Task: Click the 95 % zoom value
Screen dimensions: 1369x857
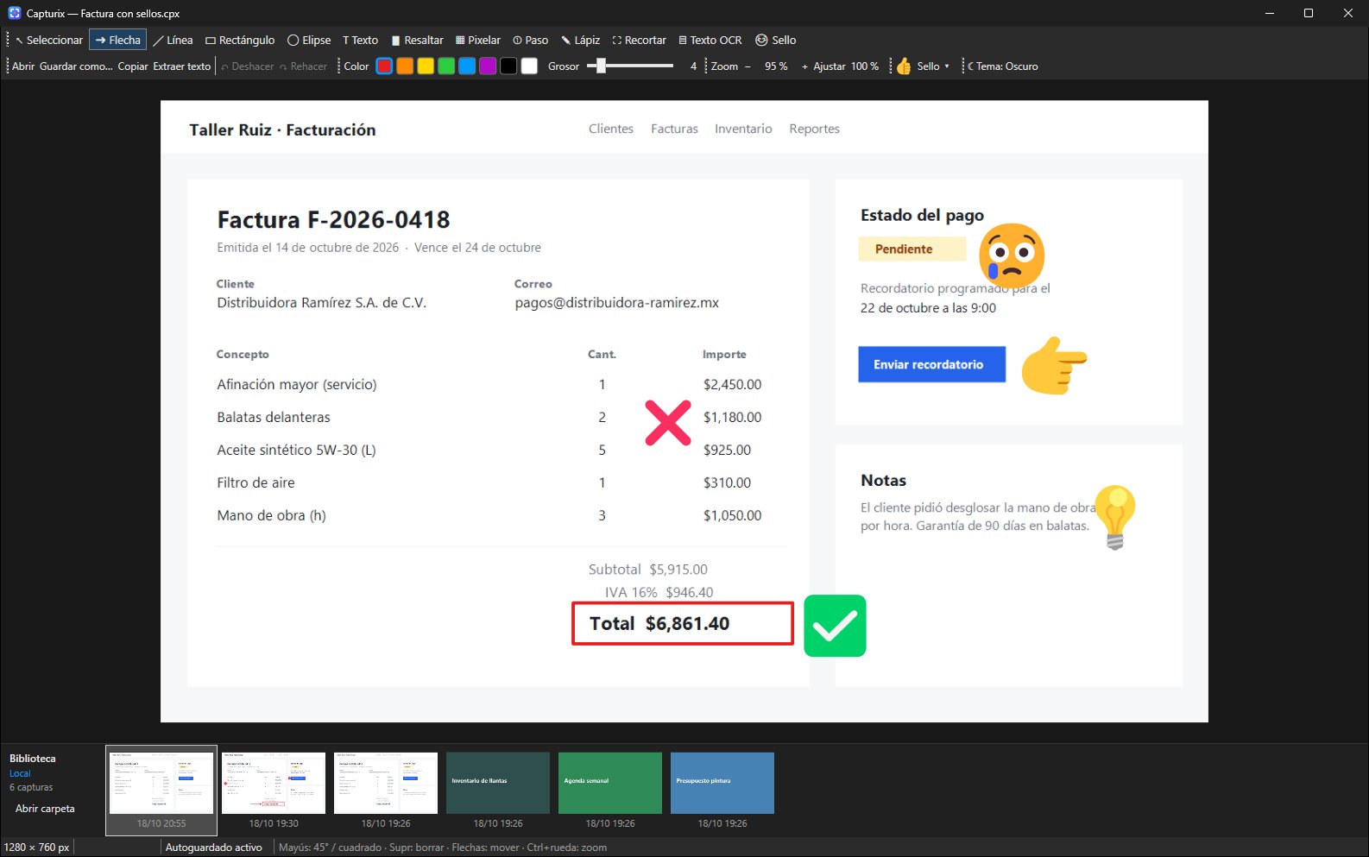Action: pyautogui.click(x=776, y=66)
